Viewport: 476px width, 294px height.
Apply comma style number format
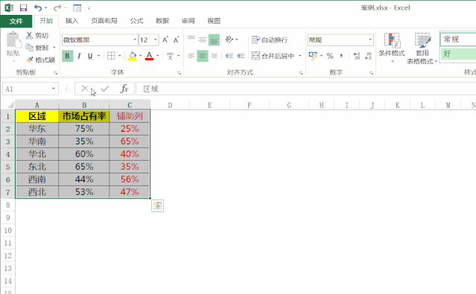pyautogui.click(x=341, y=56)
